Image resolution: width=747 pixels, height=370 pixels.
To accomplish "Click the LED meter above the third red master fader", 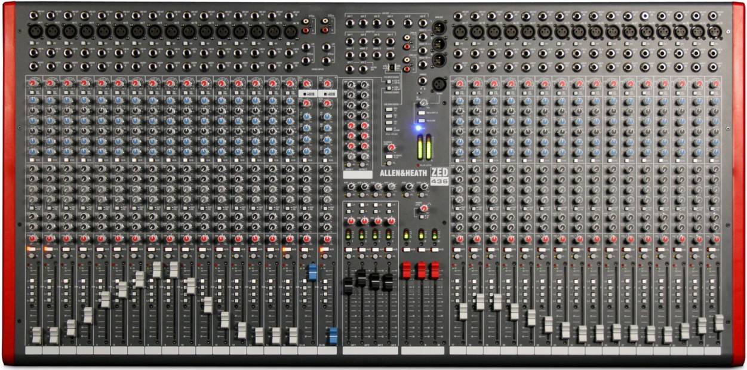I will point(435,235).
